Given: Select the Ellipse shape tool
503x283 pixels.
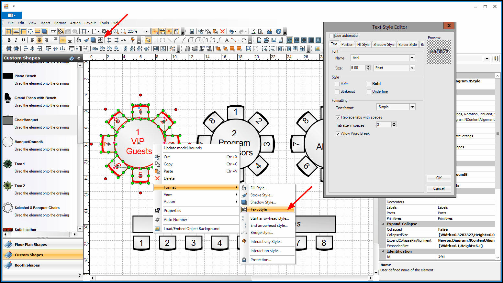Looking at the screenshot, I should pyautogui.click(x=162, y=40).
